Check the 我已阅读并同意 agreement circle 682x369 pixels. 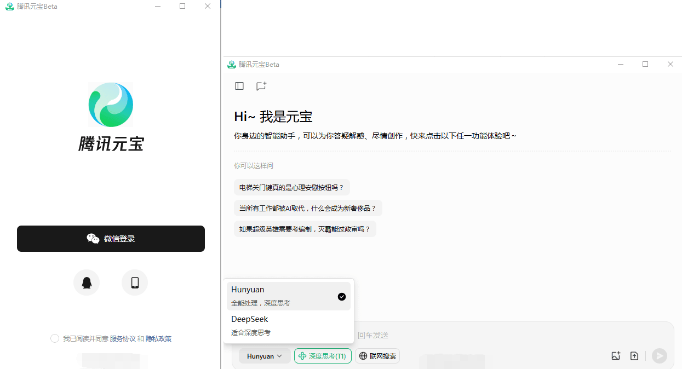(x=55, y=338)
